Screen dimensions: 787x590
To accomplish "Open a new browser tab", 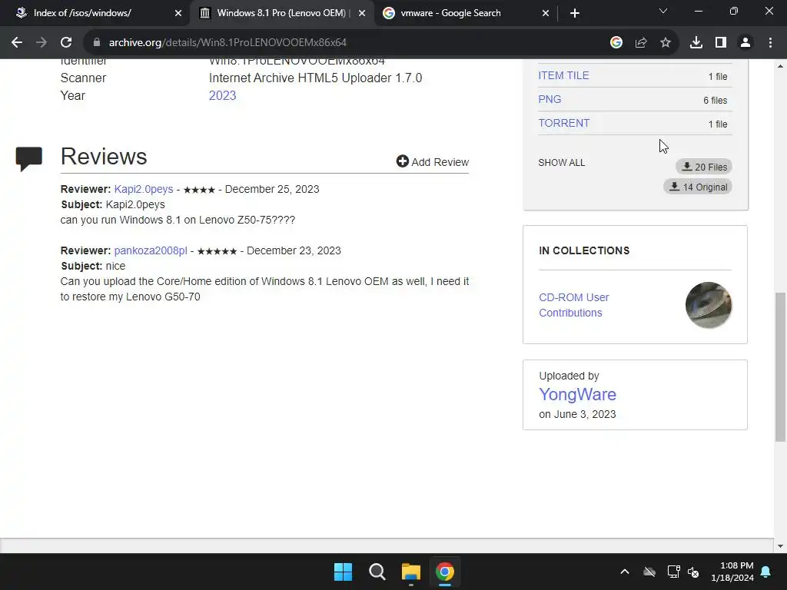I will (575, 13).
